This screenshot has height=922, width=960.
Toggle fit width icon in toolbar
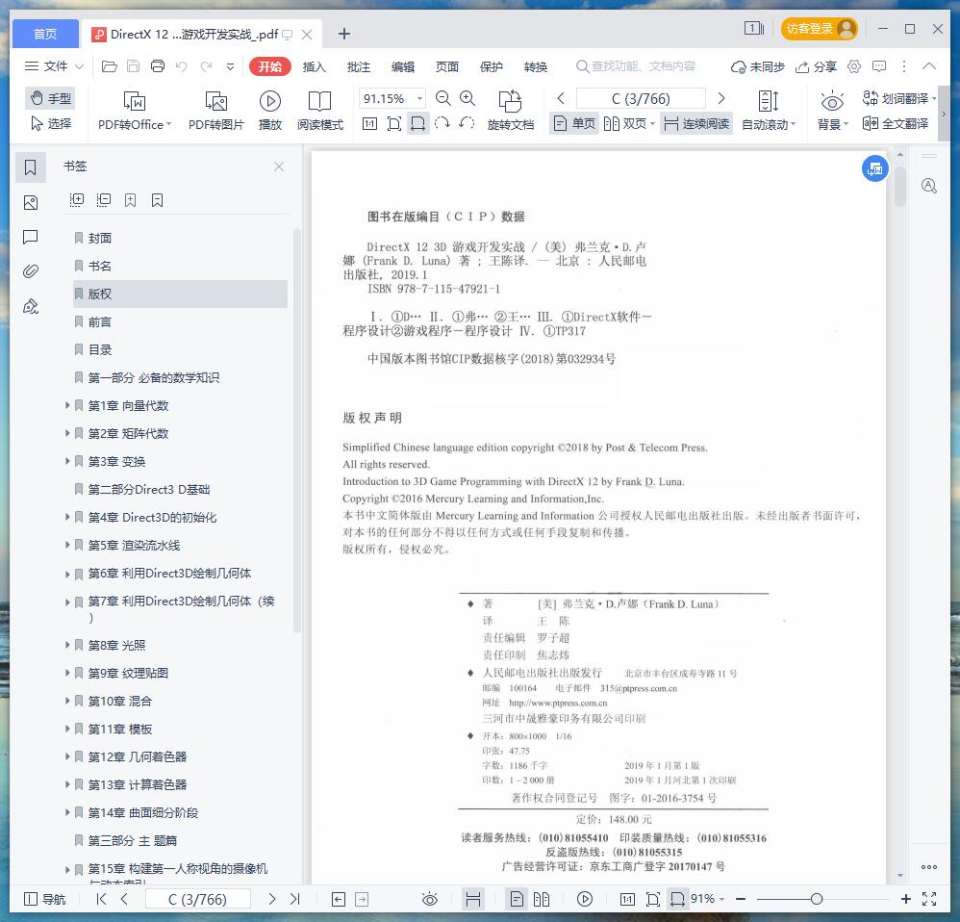coord(417,124)
